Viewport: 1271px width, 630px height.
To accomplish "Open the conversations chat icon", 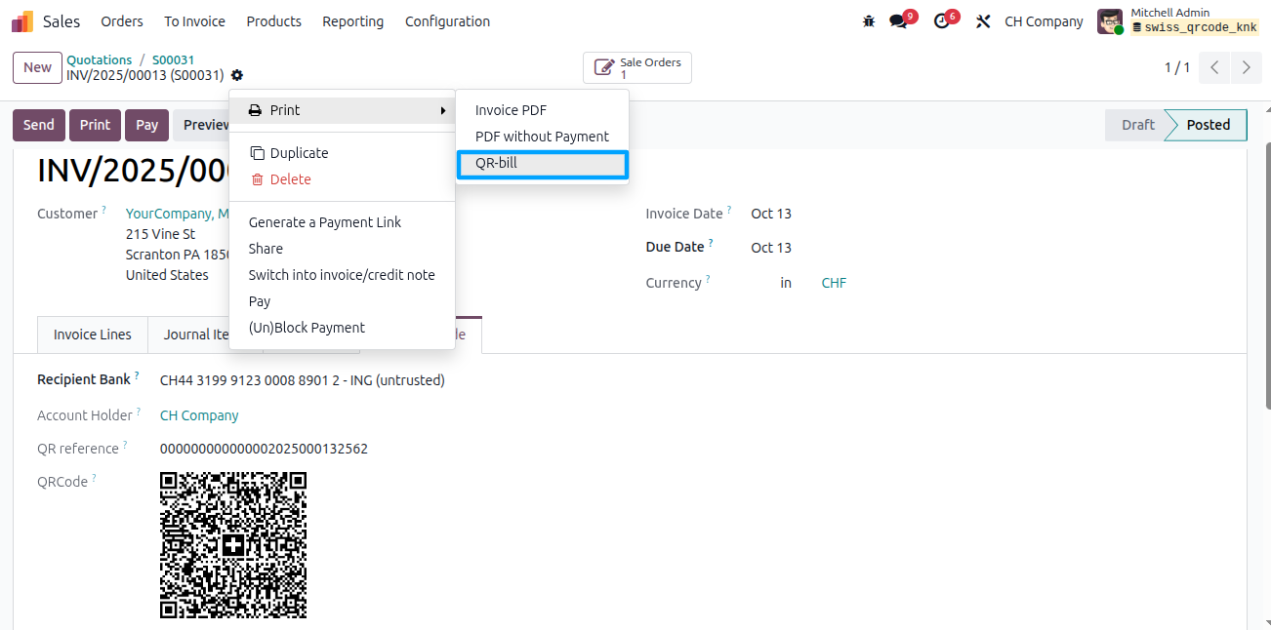I will pyautogui.click(x=899, y=21).
